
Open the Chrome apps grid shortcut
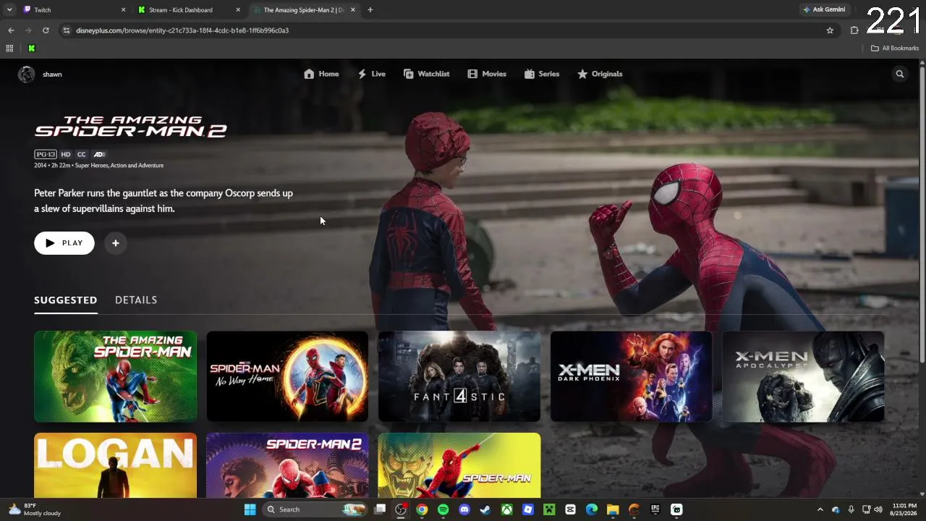point(9,48)
